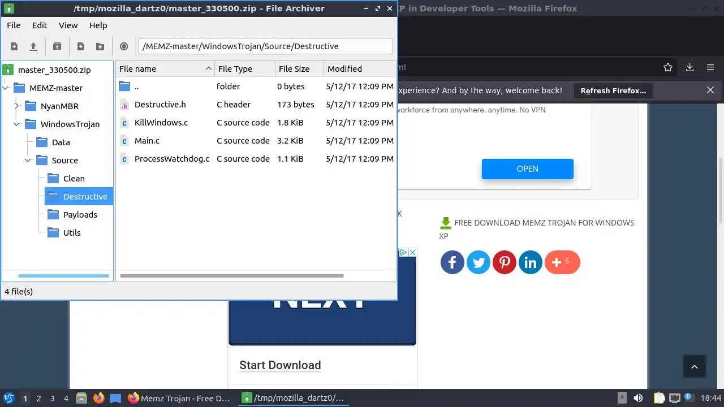The width and height of the screenshot is (724, 407).
Task: Open file manager from taskbar launcher
Action: tap(81, 398)
